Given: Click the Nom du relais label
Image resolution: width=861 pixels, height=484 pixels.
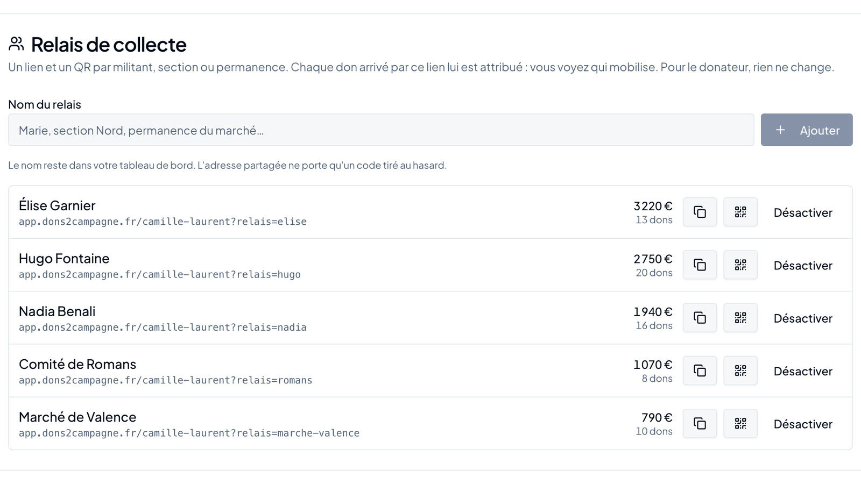Looking at the screenshot, I should coord(45,104).
